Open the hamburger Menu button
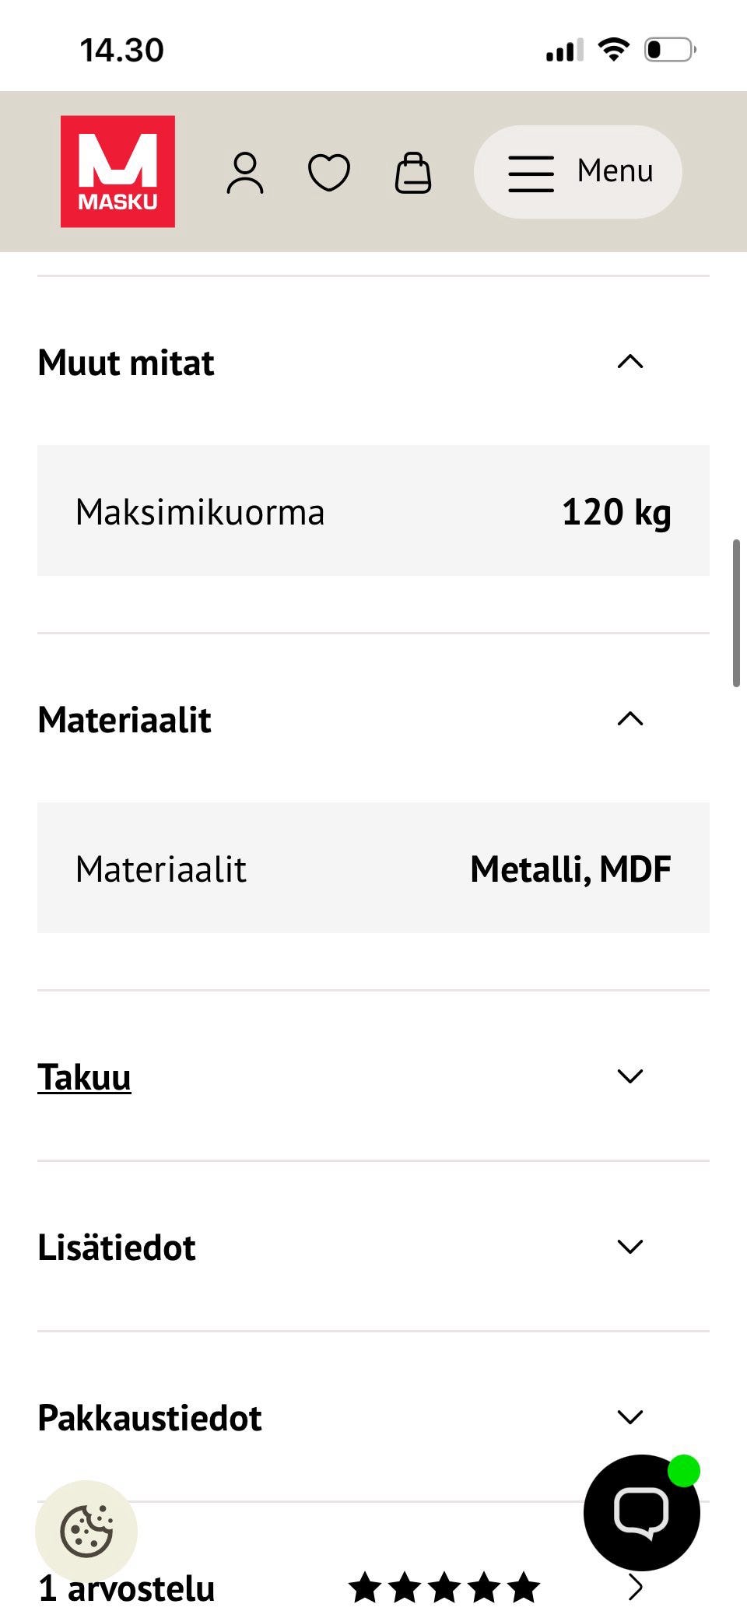747x1618 pixels. click(578, 172)
